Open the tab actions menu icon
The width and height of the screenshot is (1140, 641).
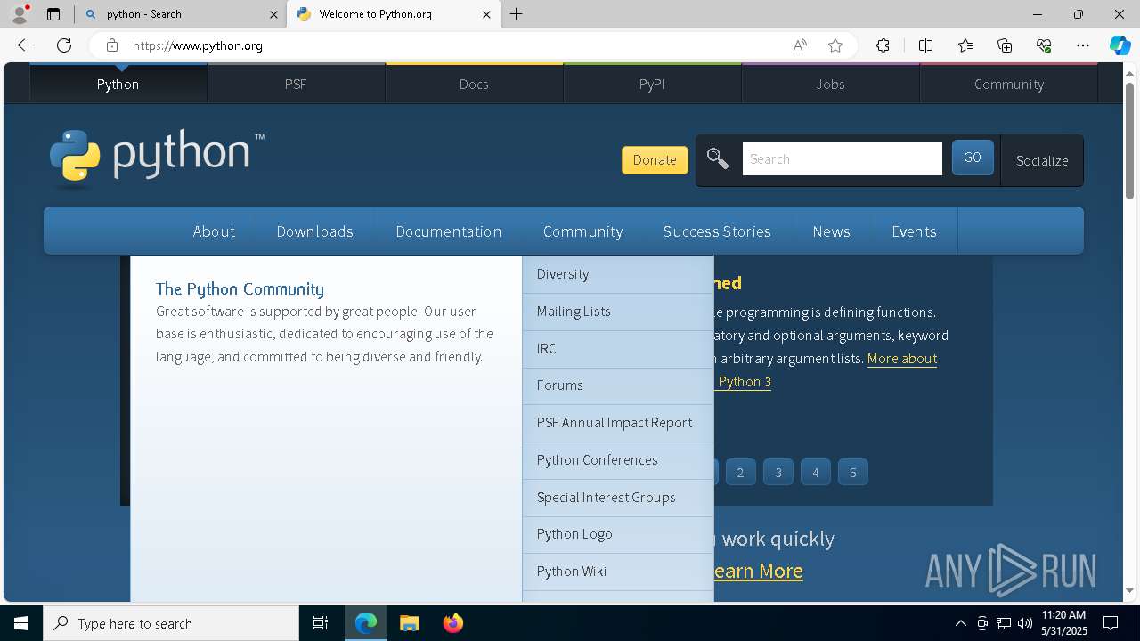click(x=53, y=14)
